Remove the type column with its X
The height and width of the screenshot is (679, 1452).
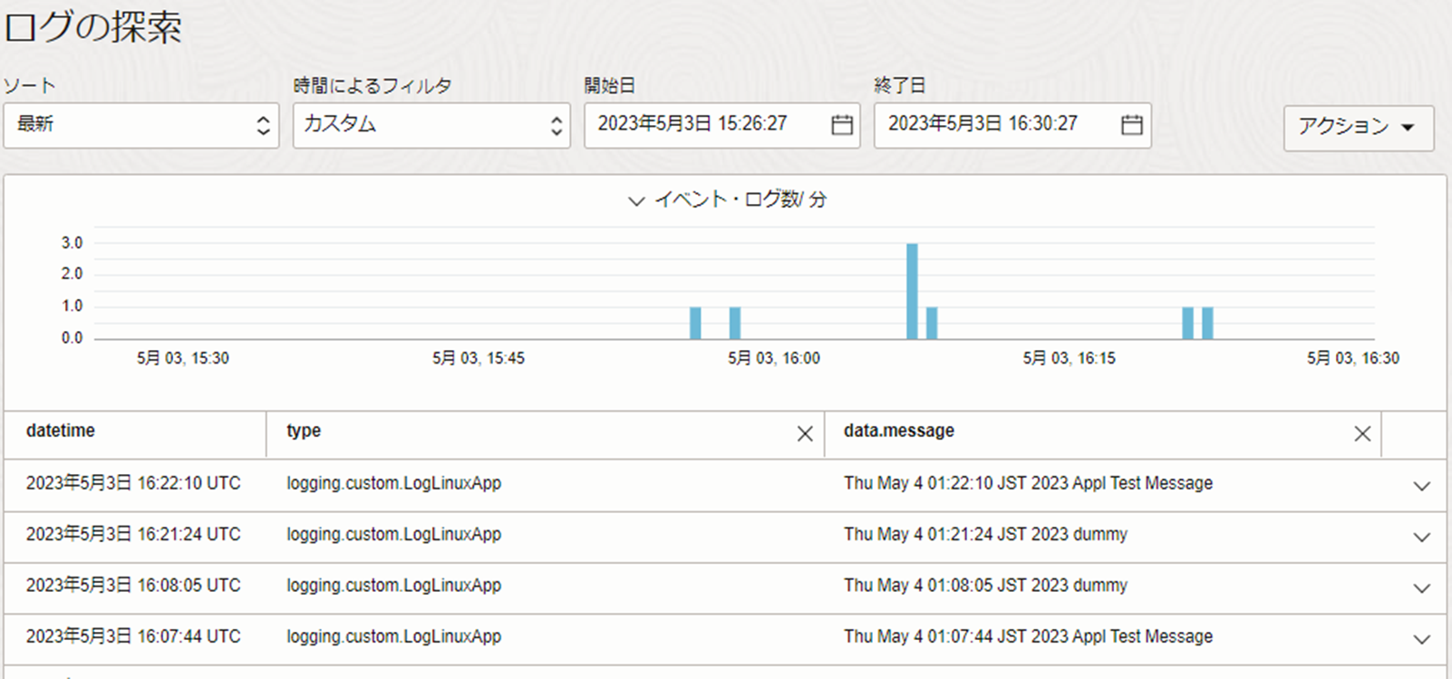[x=805, y=434]
